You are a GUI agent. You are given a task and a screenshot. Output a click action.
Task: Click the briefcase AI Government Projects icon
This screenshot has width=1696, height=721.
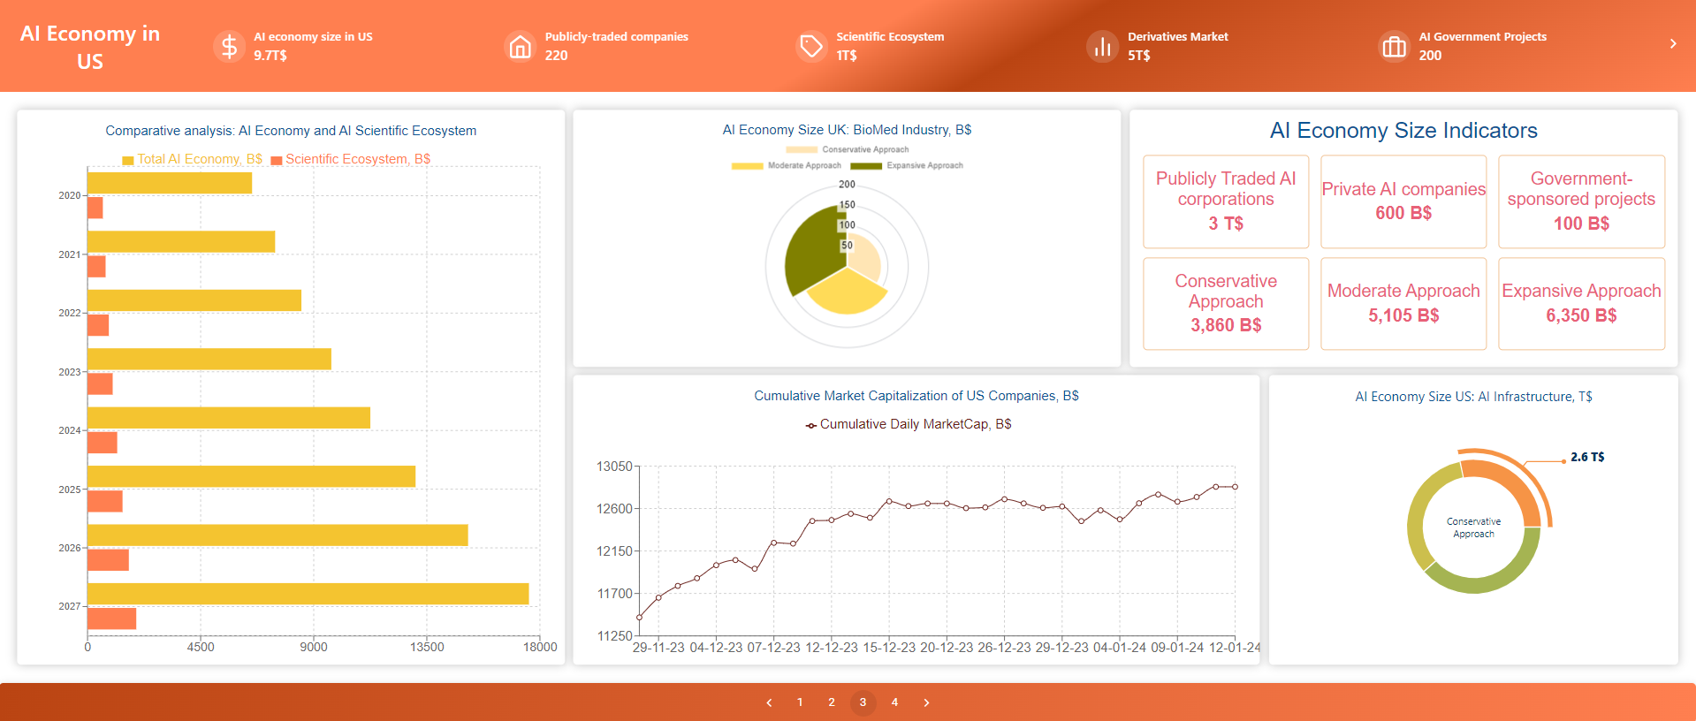tap(1394, 46)
